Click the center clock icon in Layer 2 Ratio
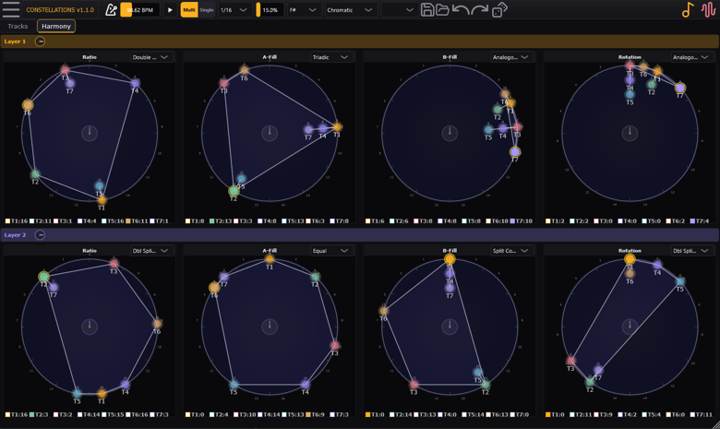The image size is (720, 429). [x=90, y=327]
